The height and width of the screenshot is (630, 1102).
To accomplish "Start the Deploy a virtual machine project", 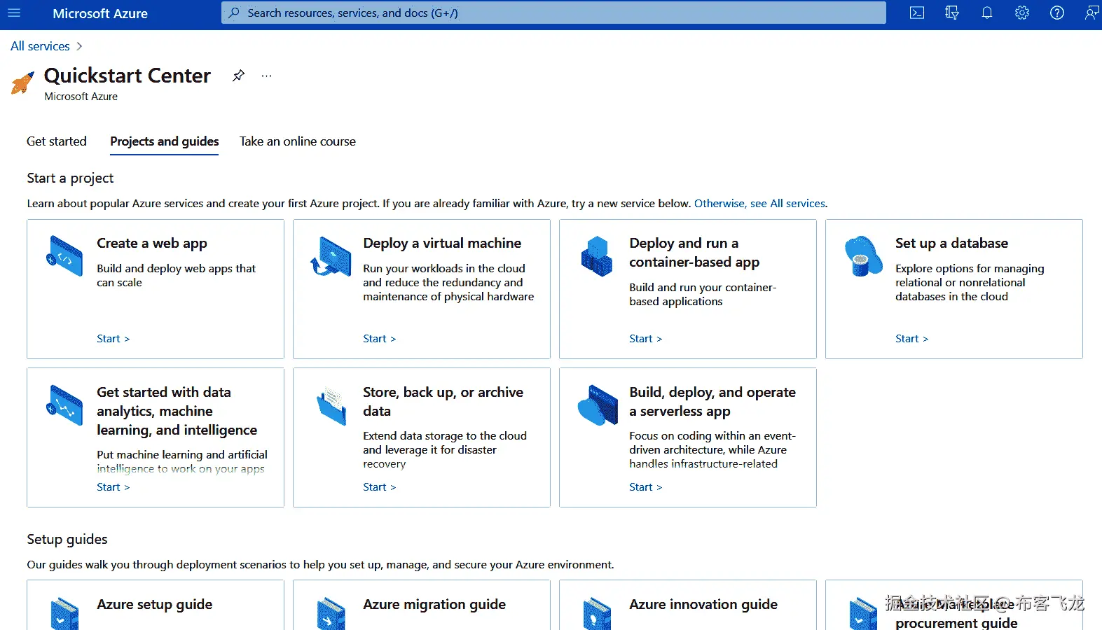I will coord(380,339).
